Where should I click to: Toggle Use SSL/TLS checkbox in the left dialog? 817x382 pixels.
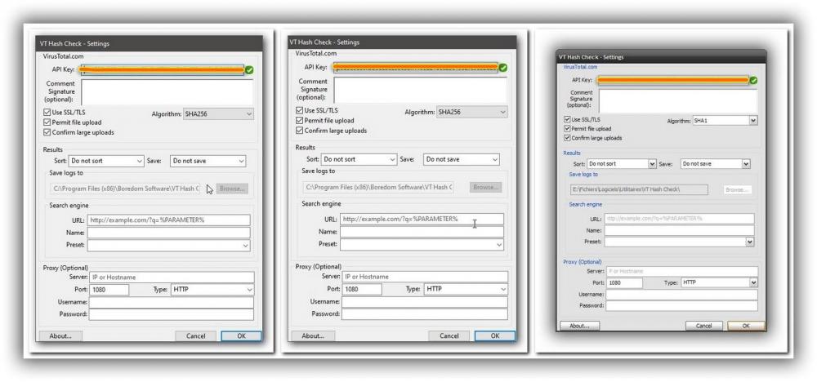(x=47, y=112)
